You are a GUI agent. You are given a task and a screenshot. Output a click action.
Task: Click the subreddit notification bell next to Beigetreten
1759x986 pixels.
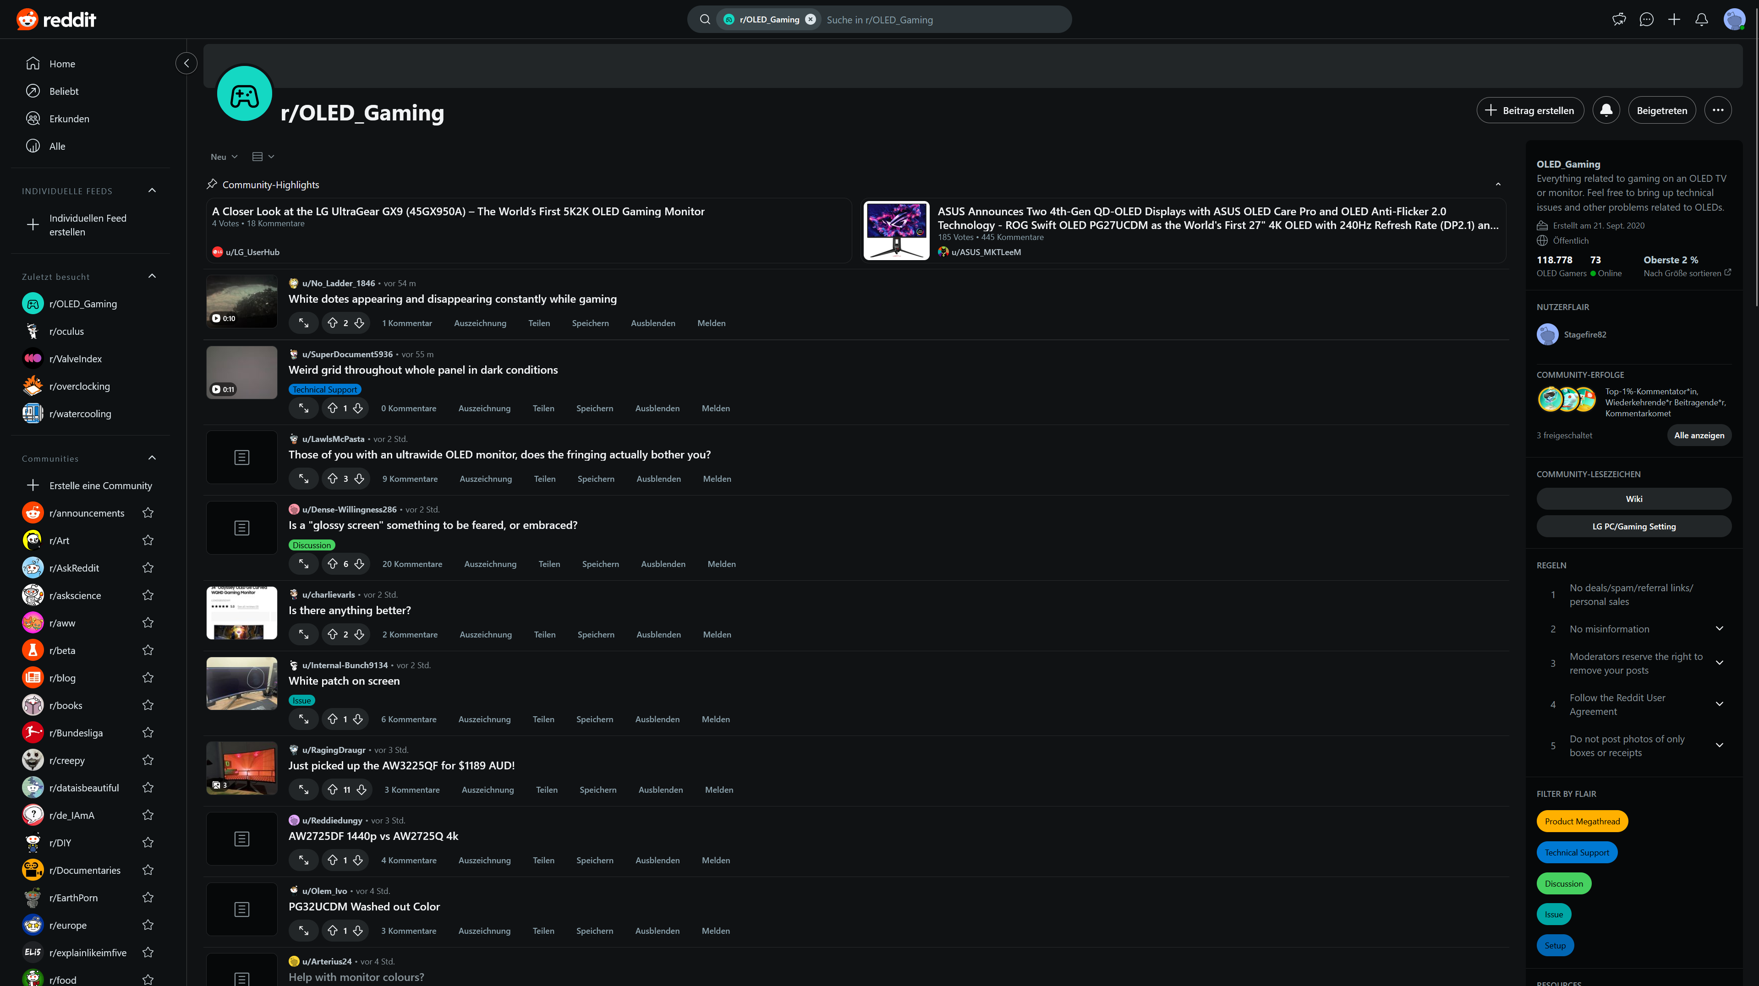coord(1606,110)
